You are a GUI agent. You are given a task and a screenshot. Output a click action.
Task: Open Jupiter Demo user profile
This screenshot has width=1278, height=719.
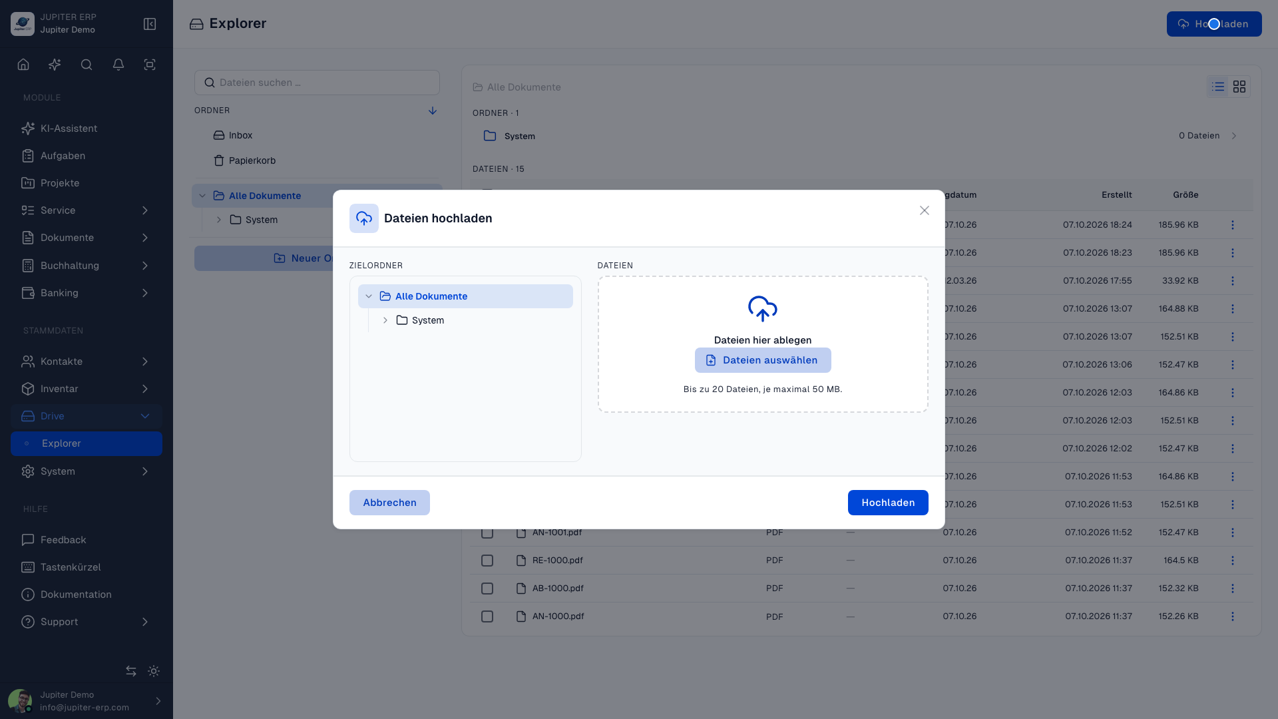pos(87,701)
